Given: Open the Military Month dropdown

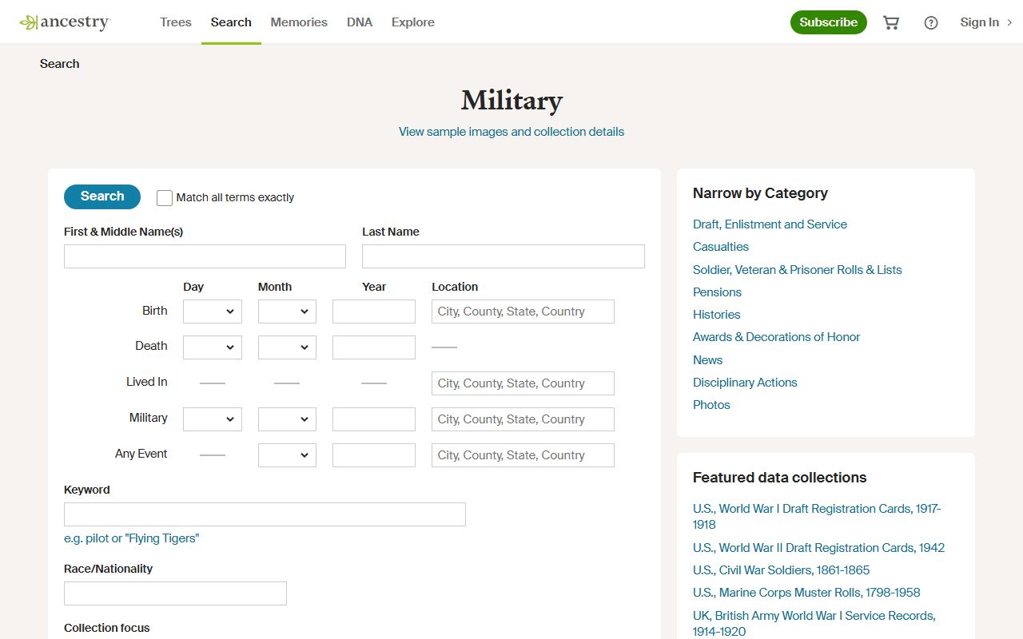Looking at the screenshot, I should (x=287, y=419).
